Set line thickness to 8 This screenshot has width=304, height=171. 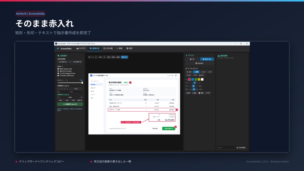199,83
